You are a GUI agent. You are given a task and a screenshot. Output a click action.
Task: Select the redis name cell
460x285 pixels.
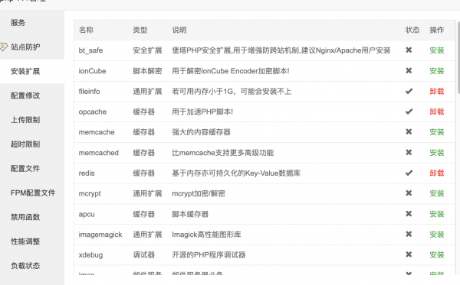(87, 173)
